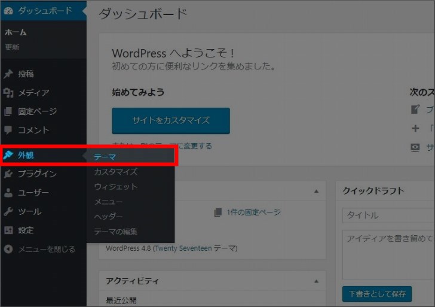Choose テーマ in the 外観 flyout

pyautogui.click(x=105, y=157)
